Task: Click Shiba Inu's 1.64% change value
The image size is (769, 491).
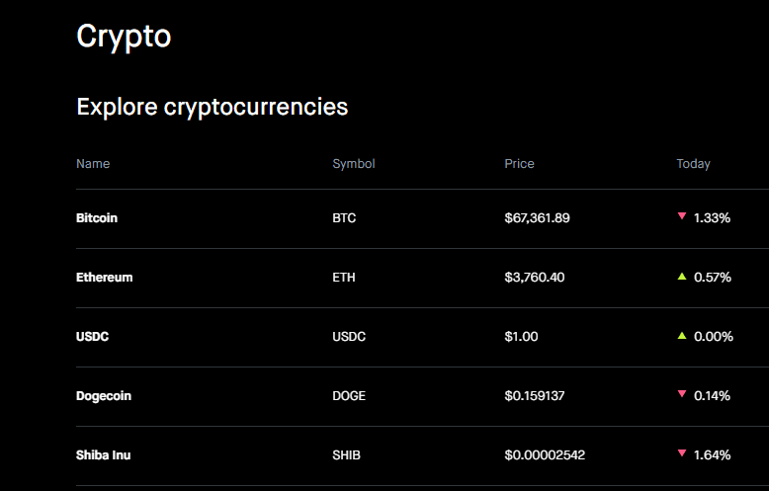Action: pyautogui.click(x=712, y=455)
